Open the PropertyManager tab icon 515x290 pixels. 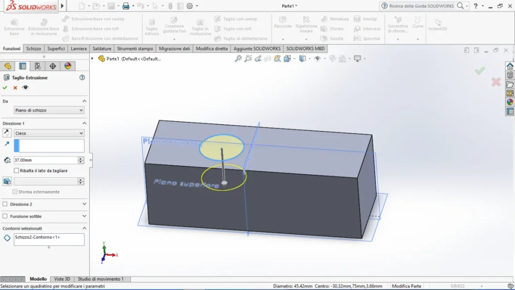click(x=22, y=66)
